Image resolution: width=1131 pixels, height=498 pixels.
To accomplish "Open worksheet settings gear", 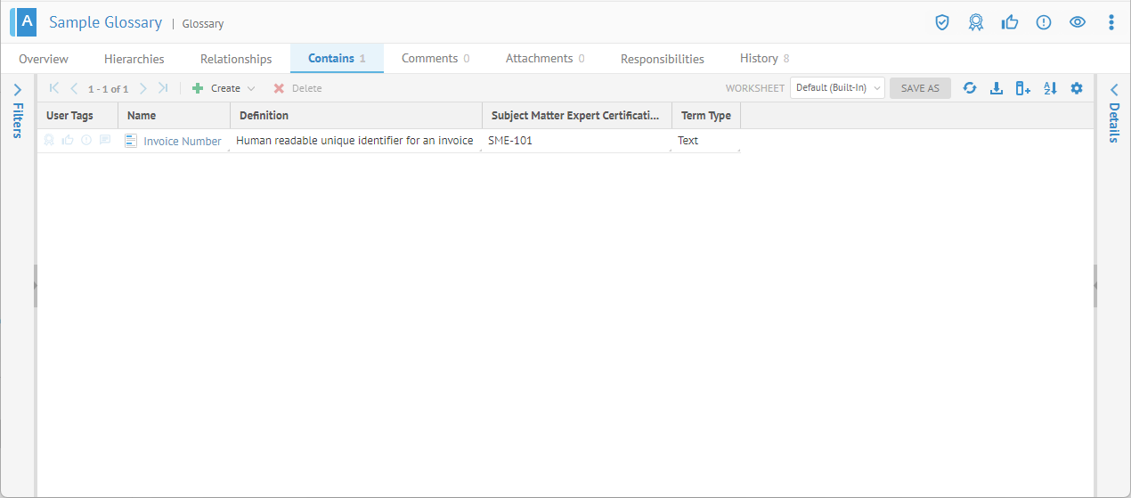I will 1077,88.
